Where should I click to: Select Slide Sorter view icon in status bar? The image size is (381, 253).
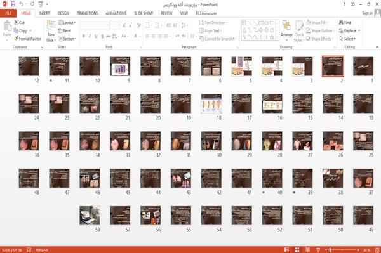point(297,250)
